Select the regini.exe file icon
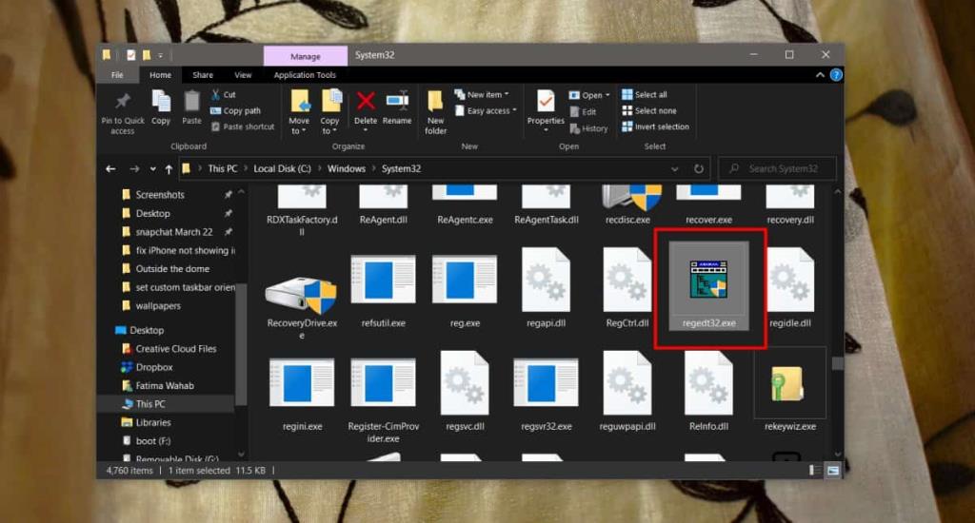 [302, 384]
